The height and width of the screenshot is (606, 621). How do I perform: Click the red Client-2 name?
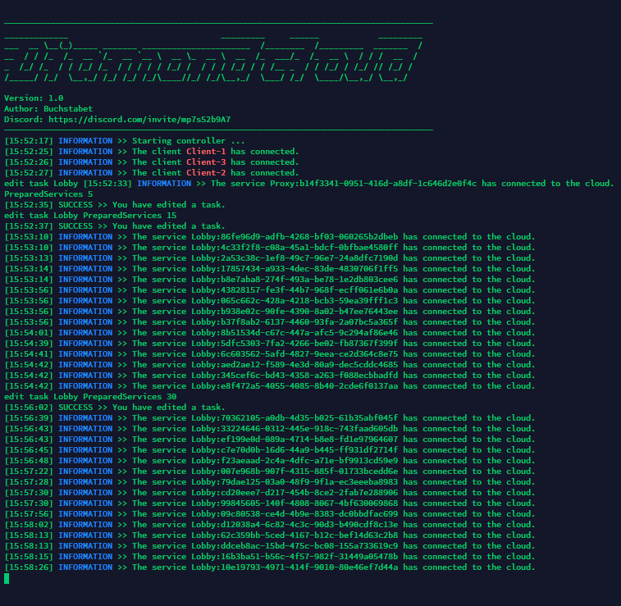206,173
